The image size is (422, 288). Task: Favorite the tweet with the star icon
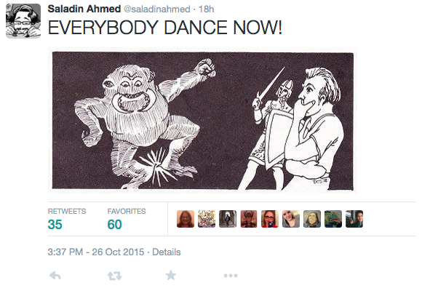(171, 275)
